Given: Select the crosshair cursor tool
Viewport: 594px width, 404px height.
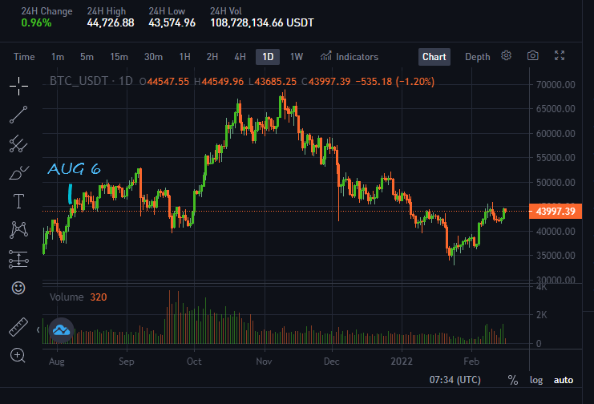Looking at the screenshot, I should click(x=18, y=86).
